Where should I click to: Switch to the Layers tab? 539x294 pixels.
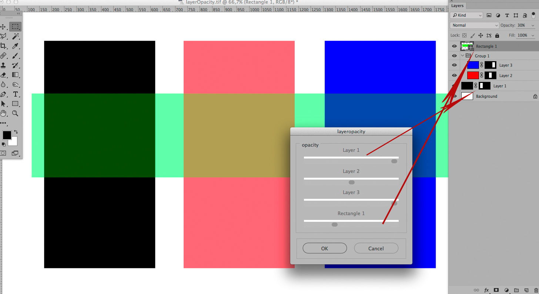point(458,6)
